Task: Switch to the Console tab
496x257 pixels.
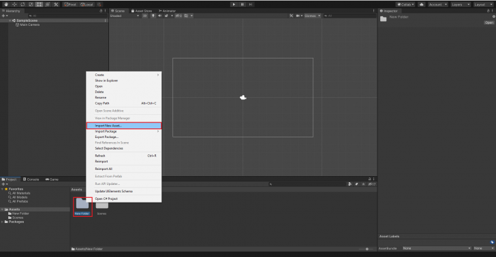Action: (31, 179)
